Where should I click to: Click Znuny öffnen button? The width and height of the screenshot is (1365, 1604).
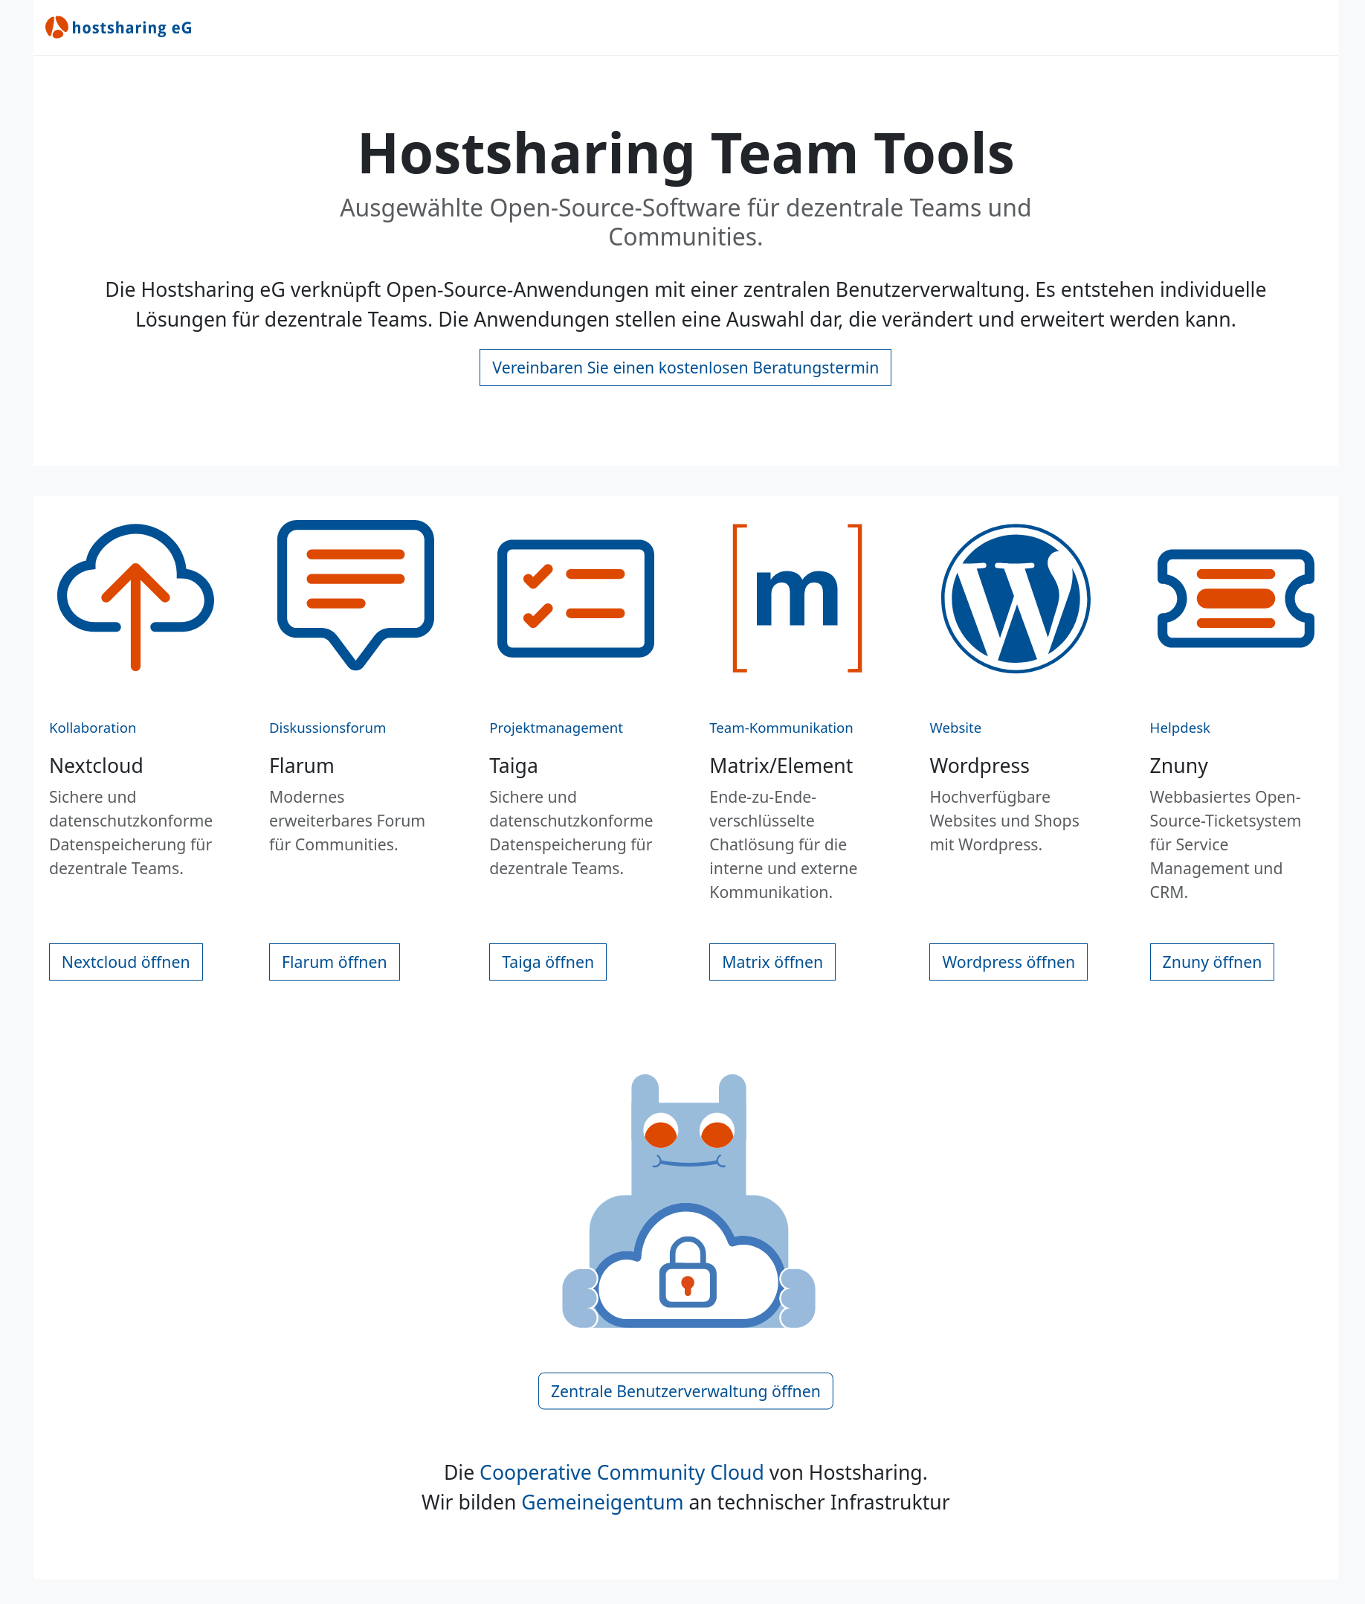tap(1212, 962)
